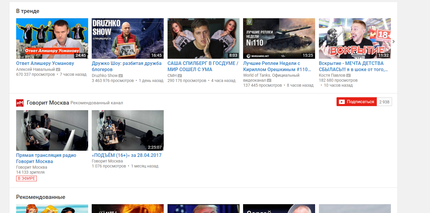The height and width of the screenshot is (213, 430).
Task: Open title 'Прямая трансляция радио Говорит Москва'
Action: click(46, 158)
